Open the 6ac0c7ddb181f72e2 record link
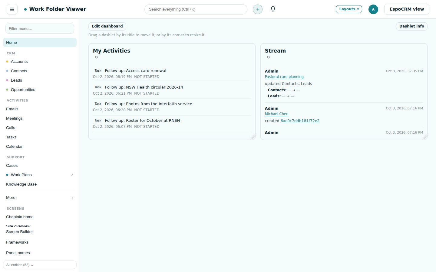436x272 pixels. tap(300, 121)
